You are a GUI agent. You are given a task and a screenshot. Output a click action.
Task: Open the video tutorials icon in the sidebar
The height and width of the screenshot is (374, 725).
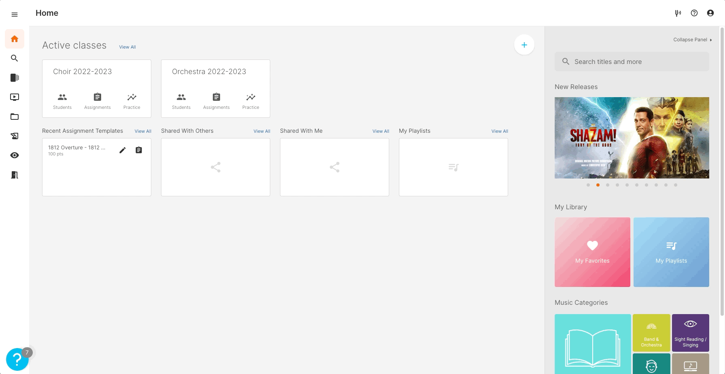15,97
